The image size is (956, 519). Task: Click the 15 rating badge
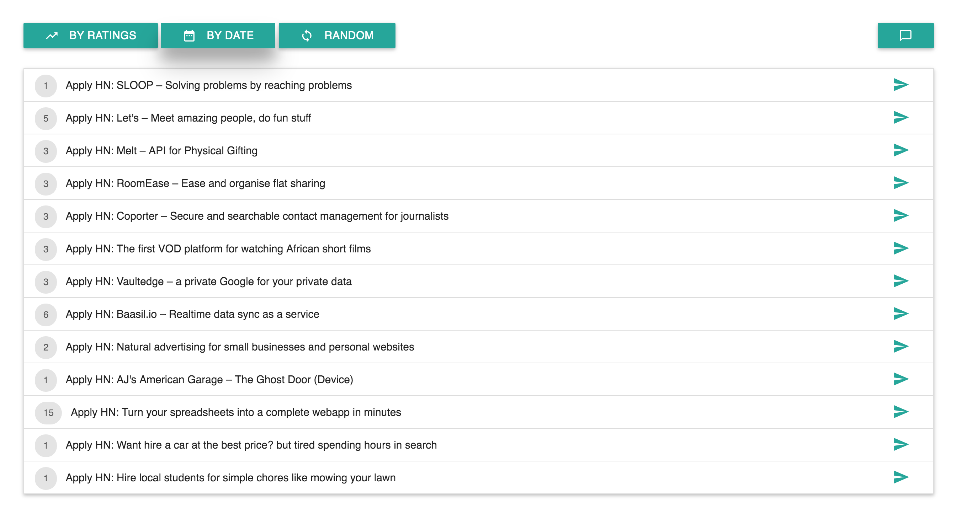pos(48,412)
